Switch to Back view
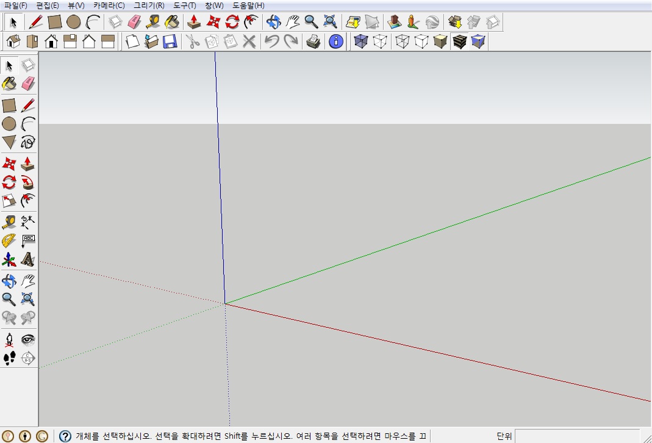The image size is (652, 443). click(x=89, y=41)
